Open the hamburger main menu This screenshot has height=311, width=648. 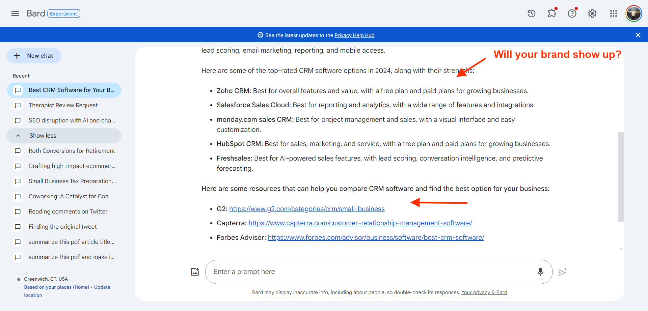15,13
